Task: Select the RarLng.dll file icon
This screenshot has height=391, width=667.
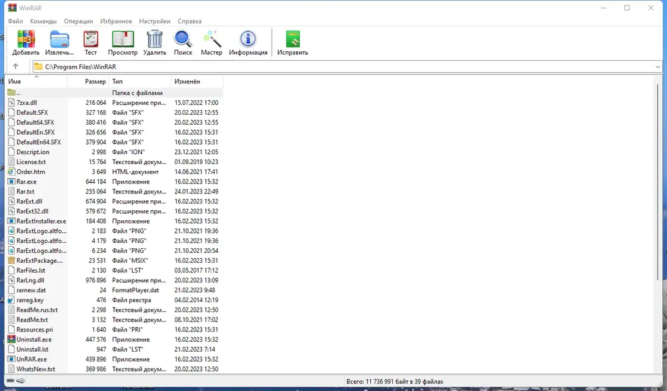Action: 11,280
